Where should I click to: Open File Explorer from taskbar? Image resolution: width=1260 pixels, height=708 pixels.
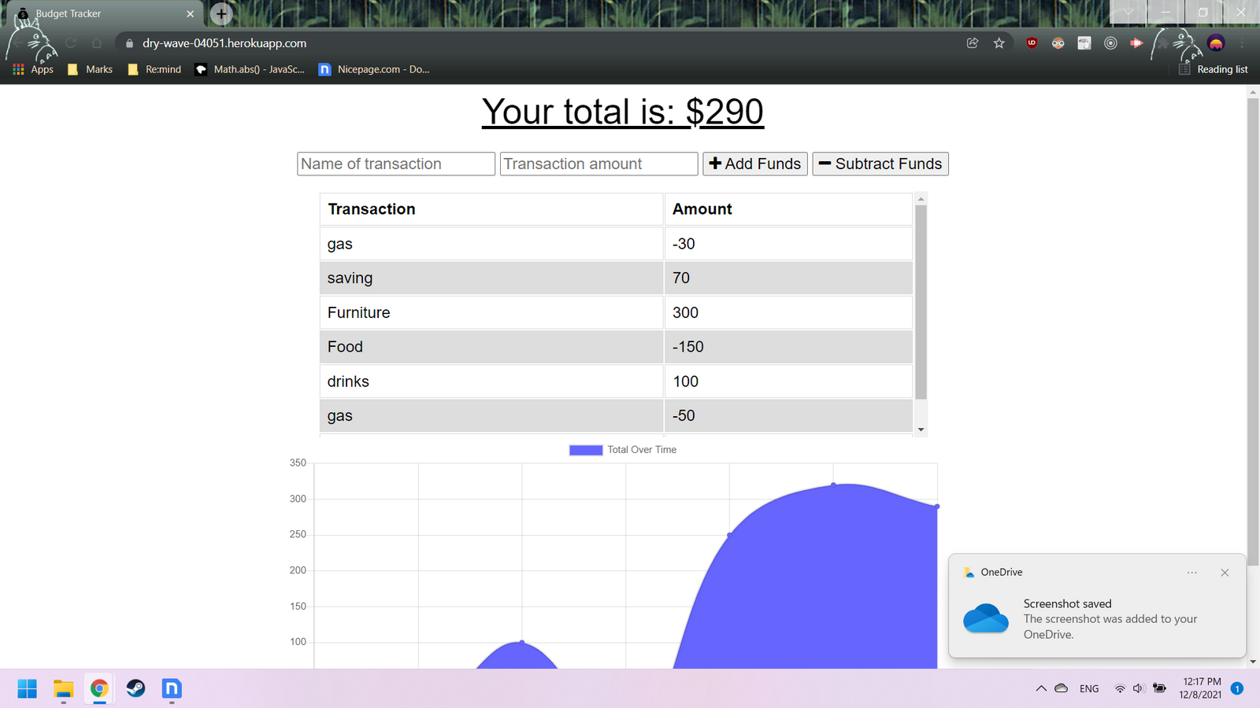point(63,689)
